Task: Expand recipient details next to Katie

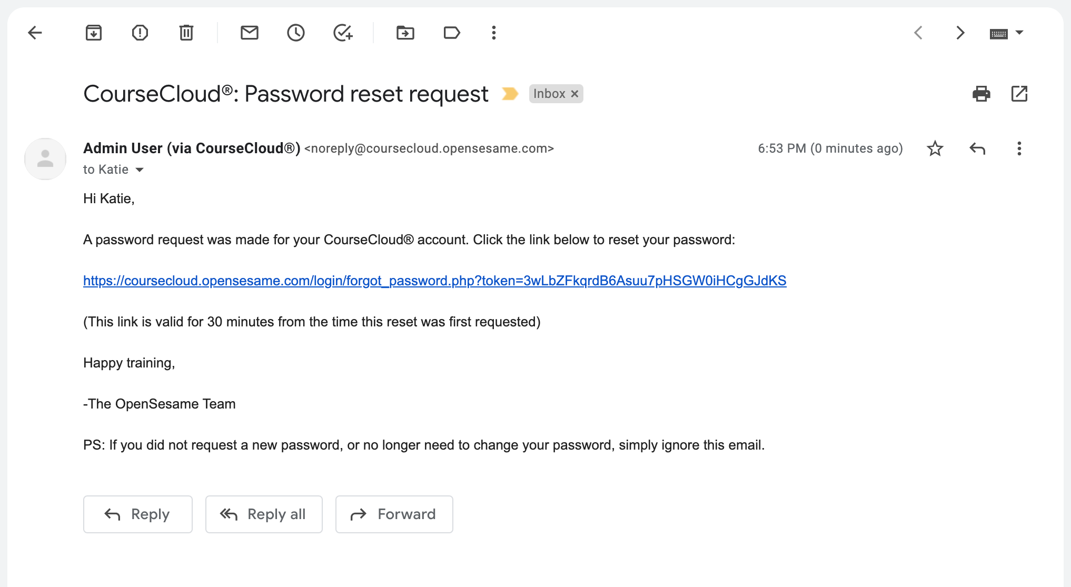Action: coord(140,170)
